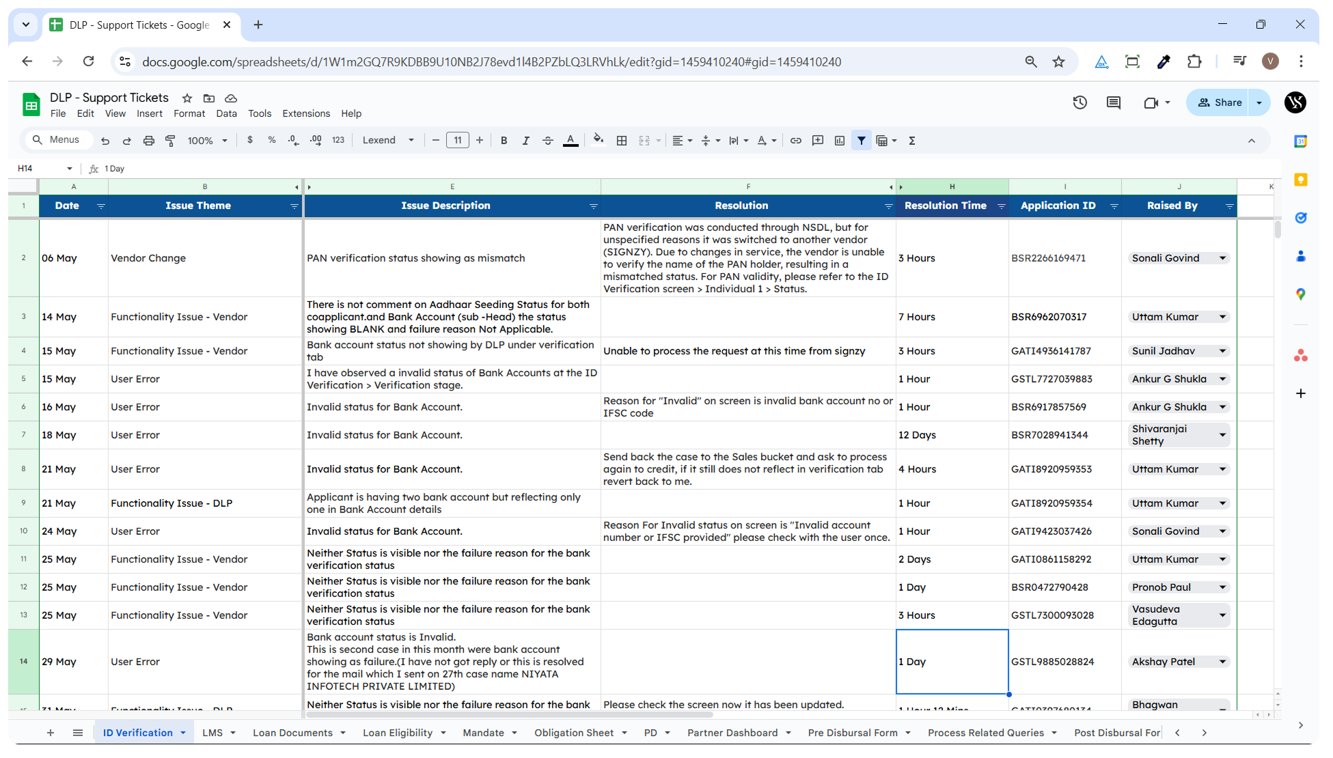
Task: Click the functions sigma icon
Action: (x=912, y=141)
